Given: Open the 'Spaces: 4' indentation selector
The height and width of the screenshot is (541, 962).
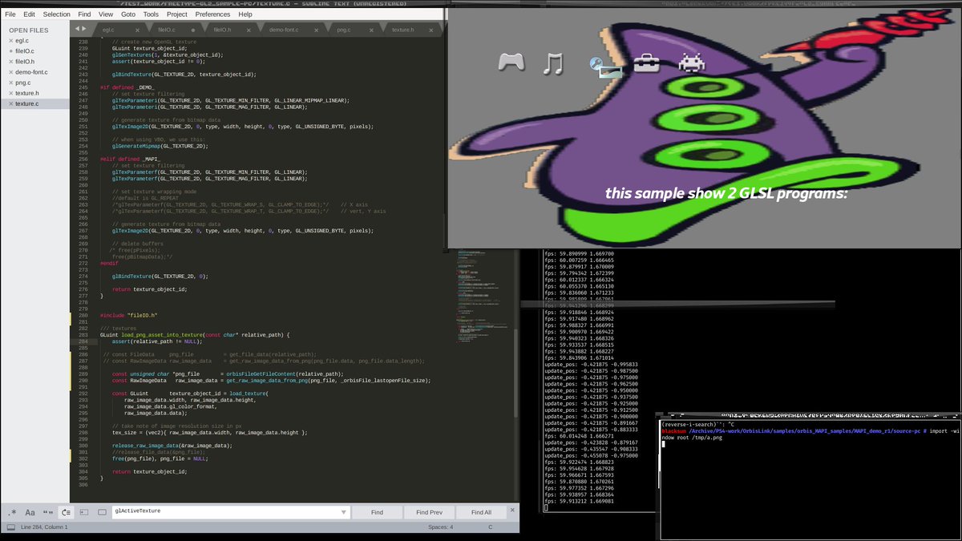Looking at the screenshot, I should [x=440, y=527].
